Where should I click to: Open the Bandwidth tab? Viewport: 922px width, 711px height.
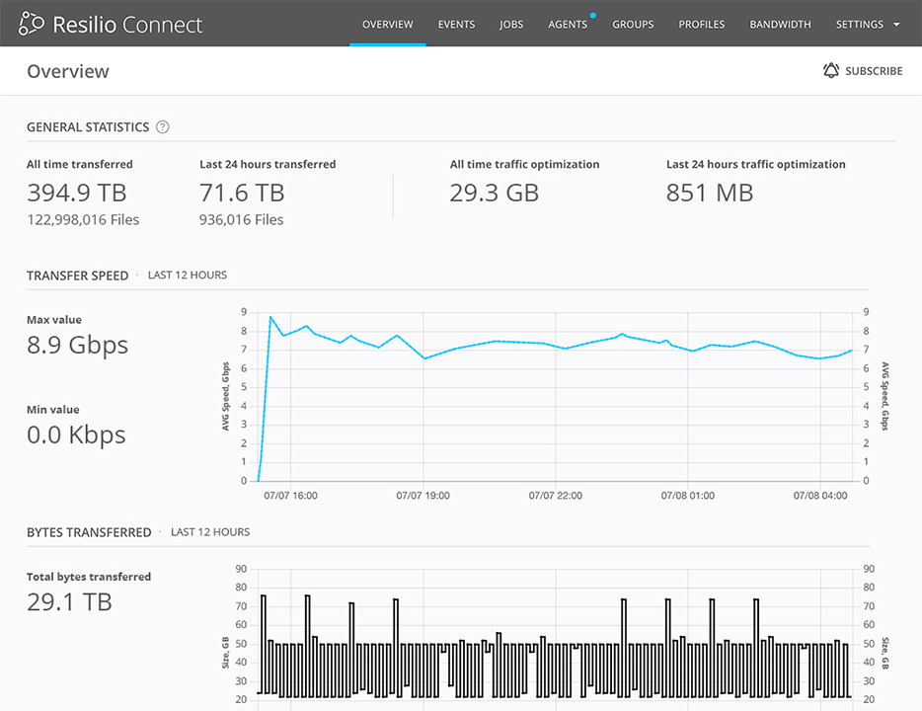tap(780, 25)
